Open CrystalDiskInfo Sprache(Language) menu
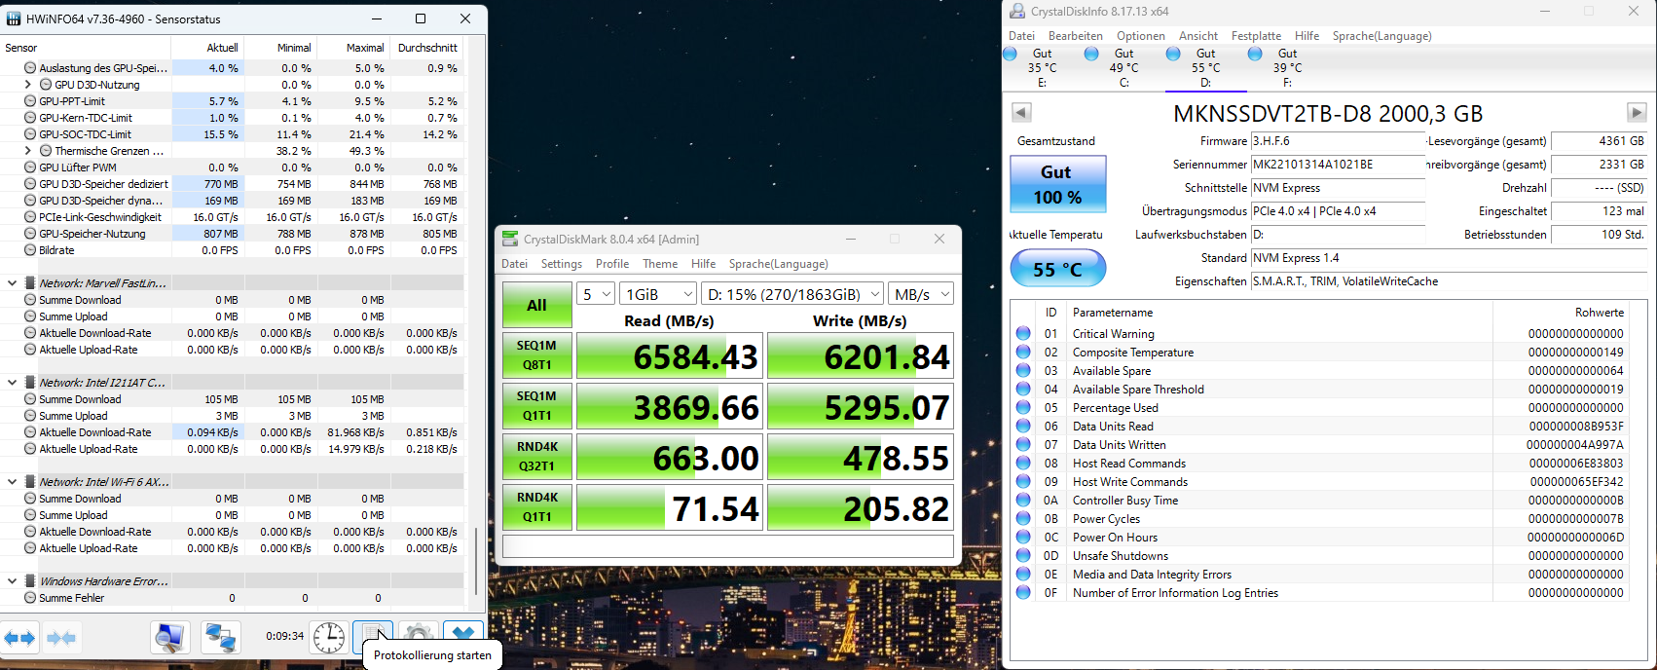 [x=1381, y=36]
